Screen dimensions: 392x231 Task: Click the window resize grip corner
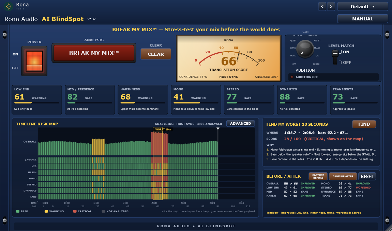coord(389,228)
